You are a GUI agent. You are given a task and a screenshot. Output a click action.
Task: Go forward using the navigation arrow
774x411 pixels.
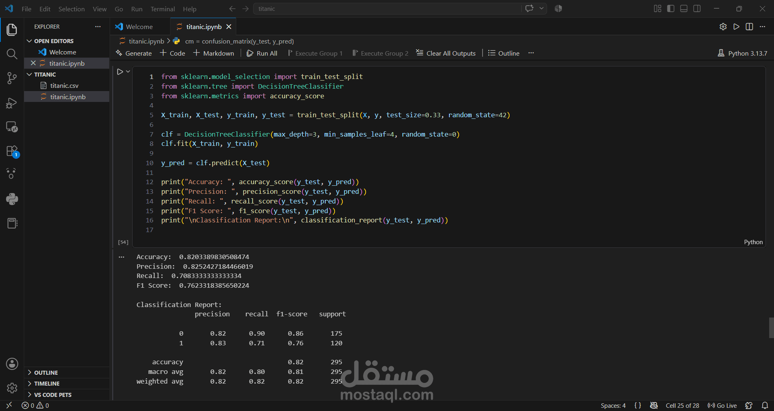pyautogui.click(x=246, y=8)
